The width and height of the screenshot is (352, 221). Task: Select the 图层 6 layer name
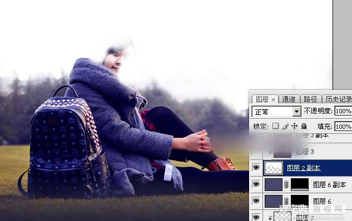point(322,201)
